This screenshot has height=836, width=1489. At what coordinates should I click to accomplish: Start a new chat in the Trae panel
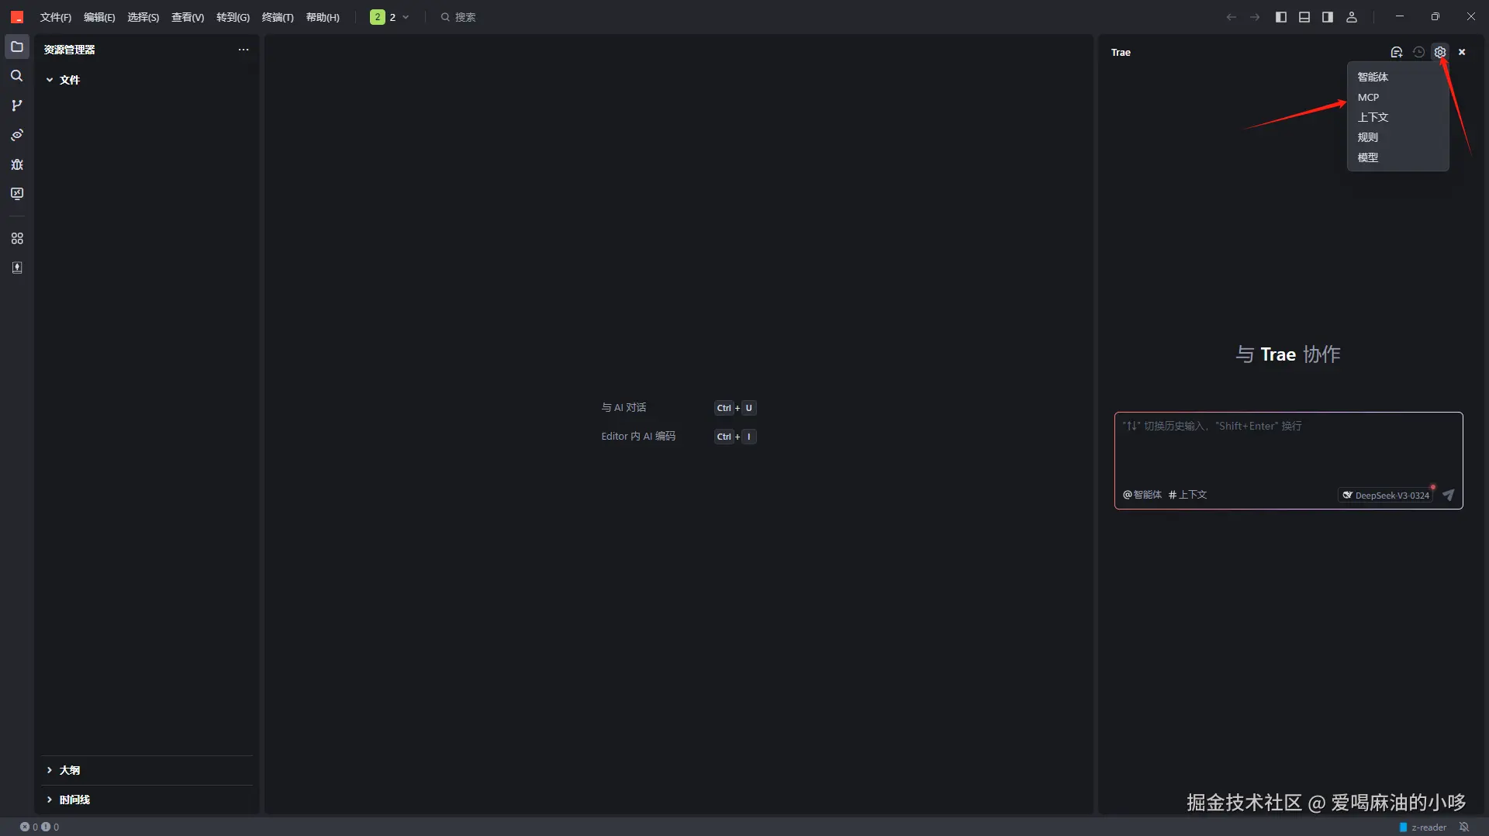(x=1397, y=52)
